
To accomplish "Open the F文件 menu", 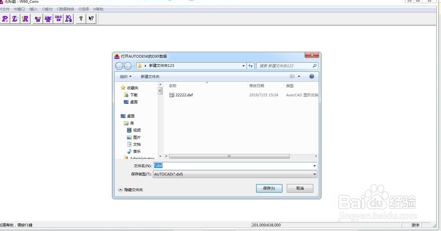I will click(5, 9).
